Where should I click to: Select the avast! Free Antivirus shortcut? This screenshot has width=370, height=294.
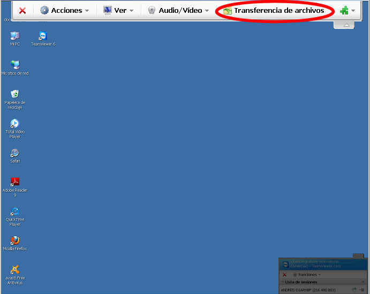coord(15,270)
